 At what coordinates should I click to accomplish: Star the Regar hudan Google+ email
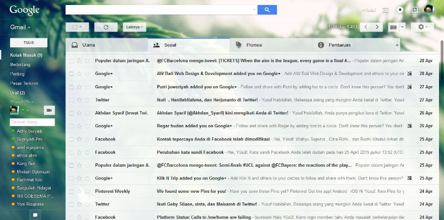79,126
